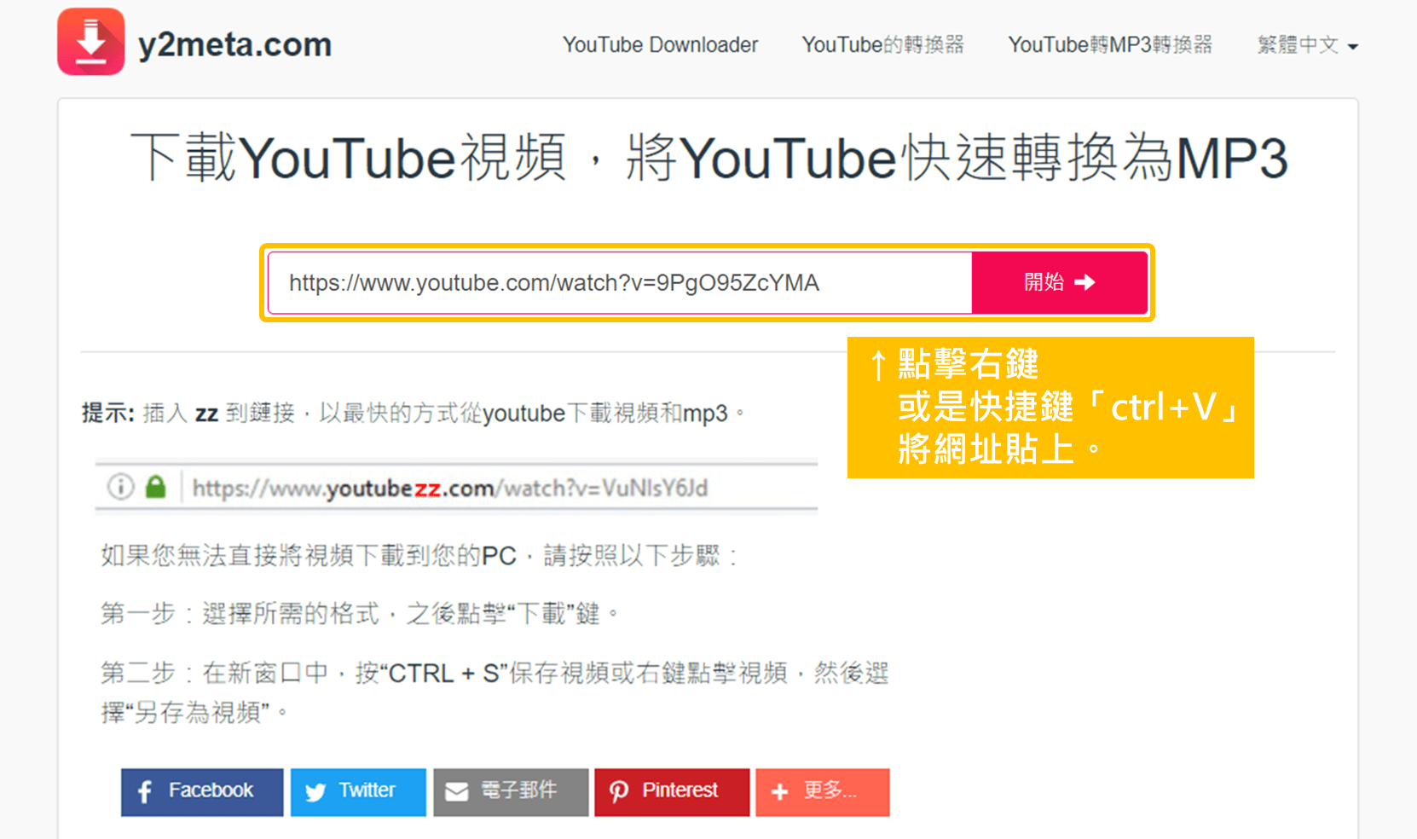Focus the YouTube URL input field

[x=620, y=282]
